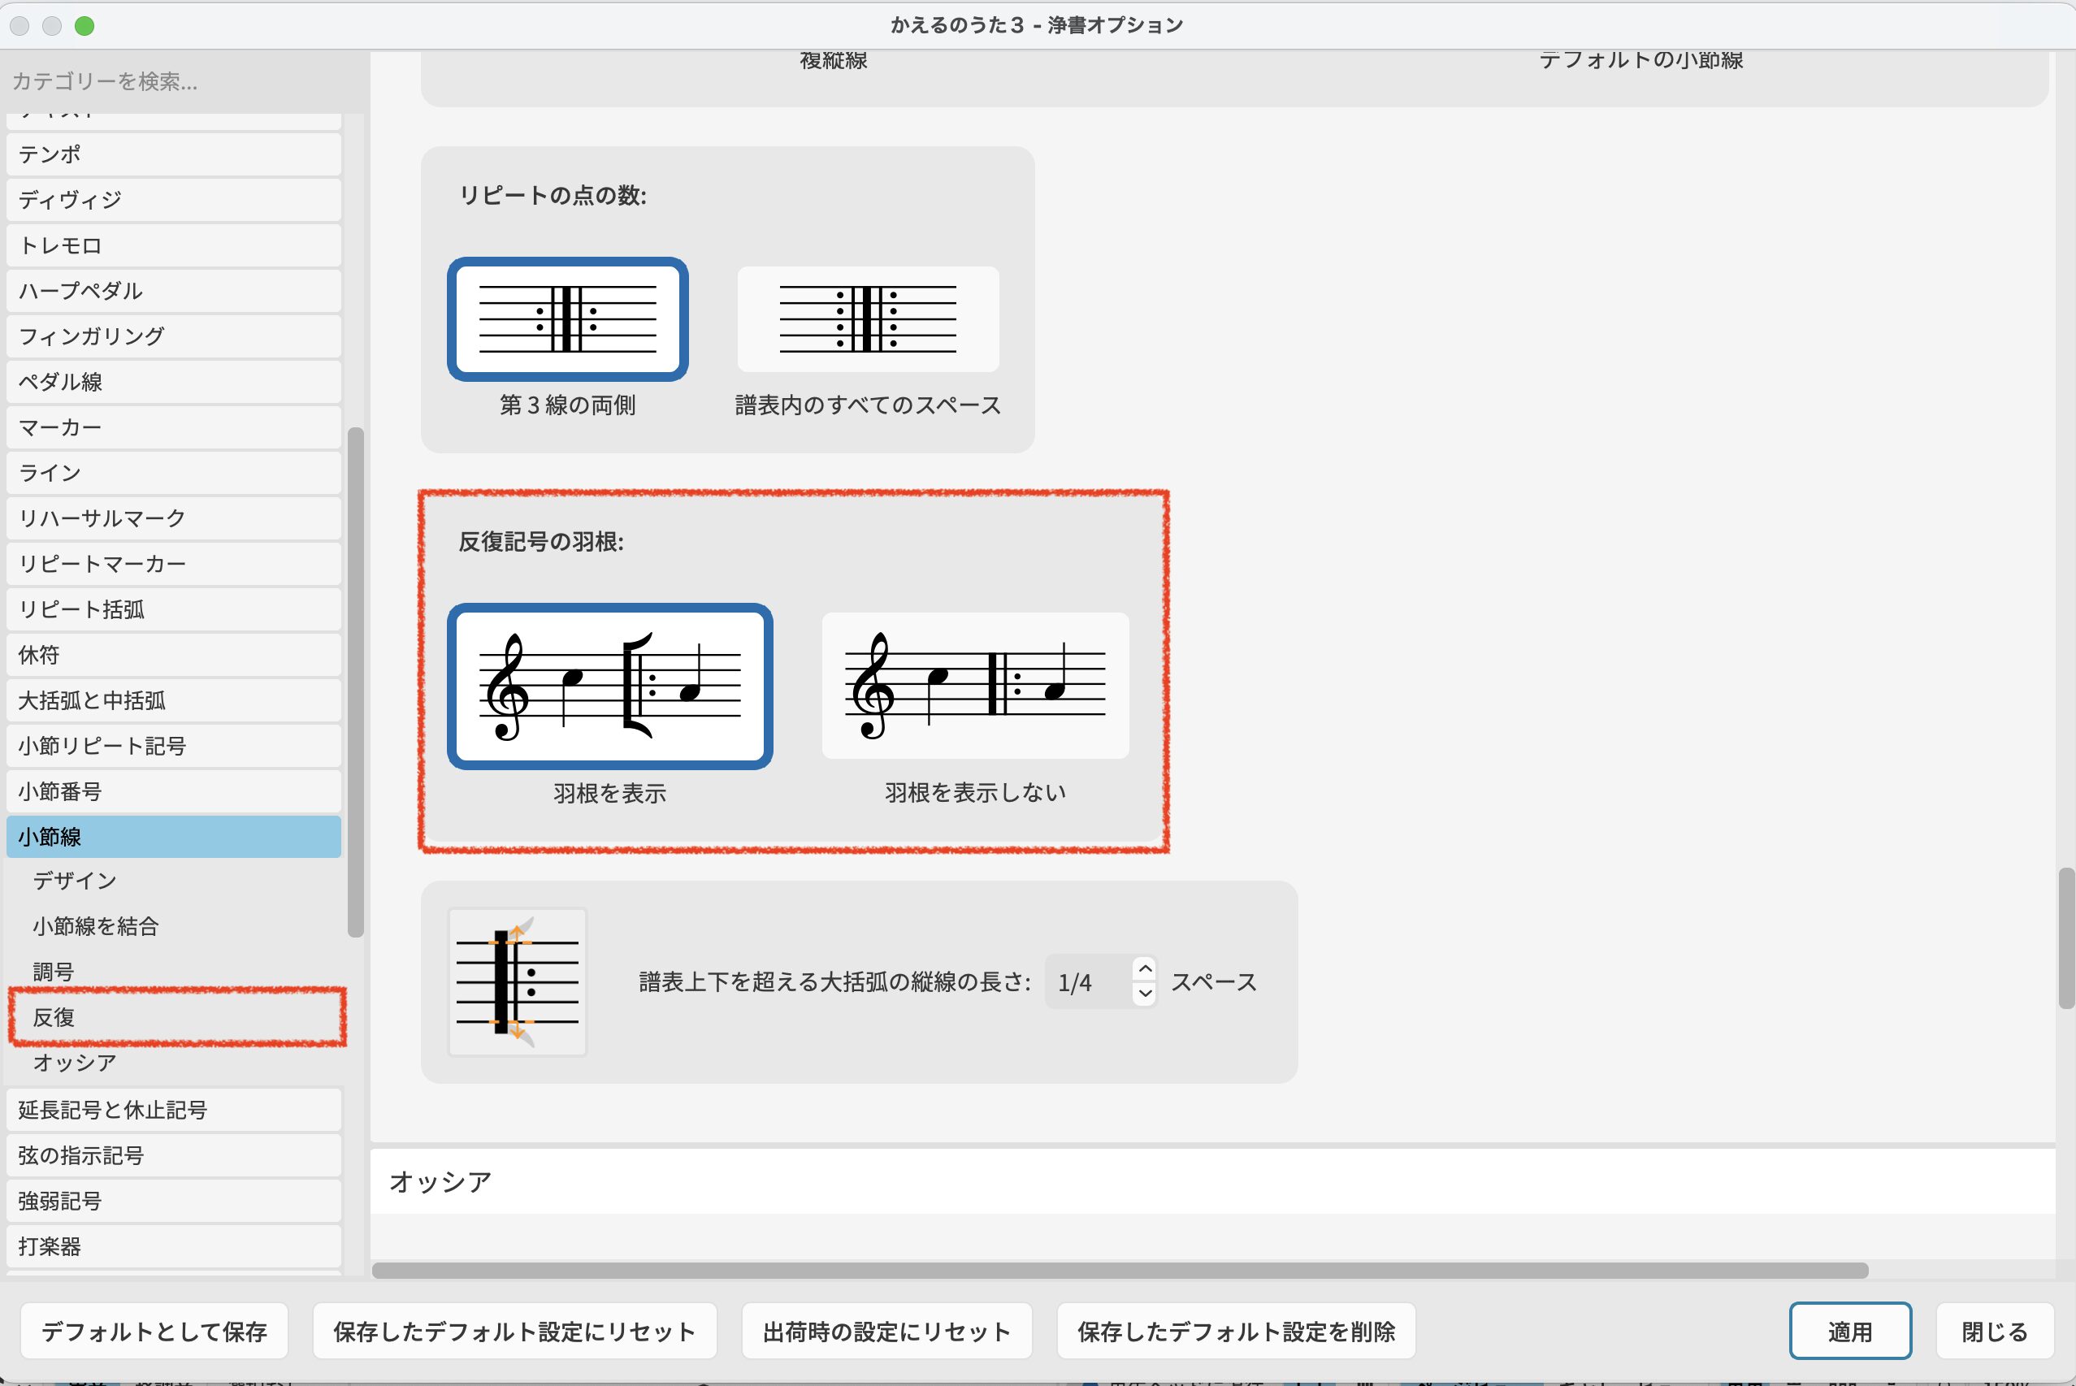Click the horizontal scrollbar at the bottom
2076x1386 pixels.
[1119, 1270]
